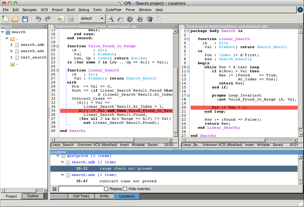Collapse the gnatprove results group
This screenshot has width=304, height=207.
click(x=58, y=156)
